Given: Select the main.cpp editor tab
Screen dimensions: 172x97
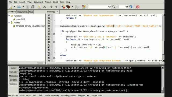Looking at the screenshot, I should pos(51,12).
